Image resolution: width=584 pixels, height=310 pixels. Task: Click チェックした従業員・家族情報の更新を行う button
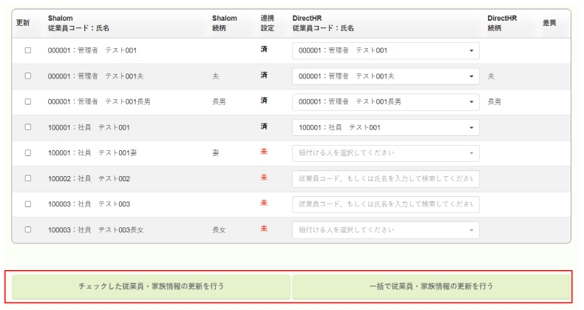[152, 286]
